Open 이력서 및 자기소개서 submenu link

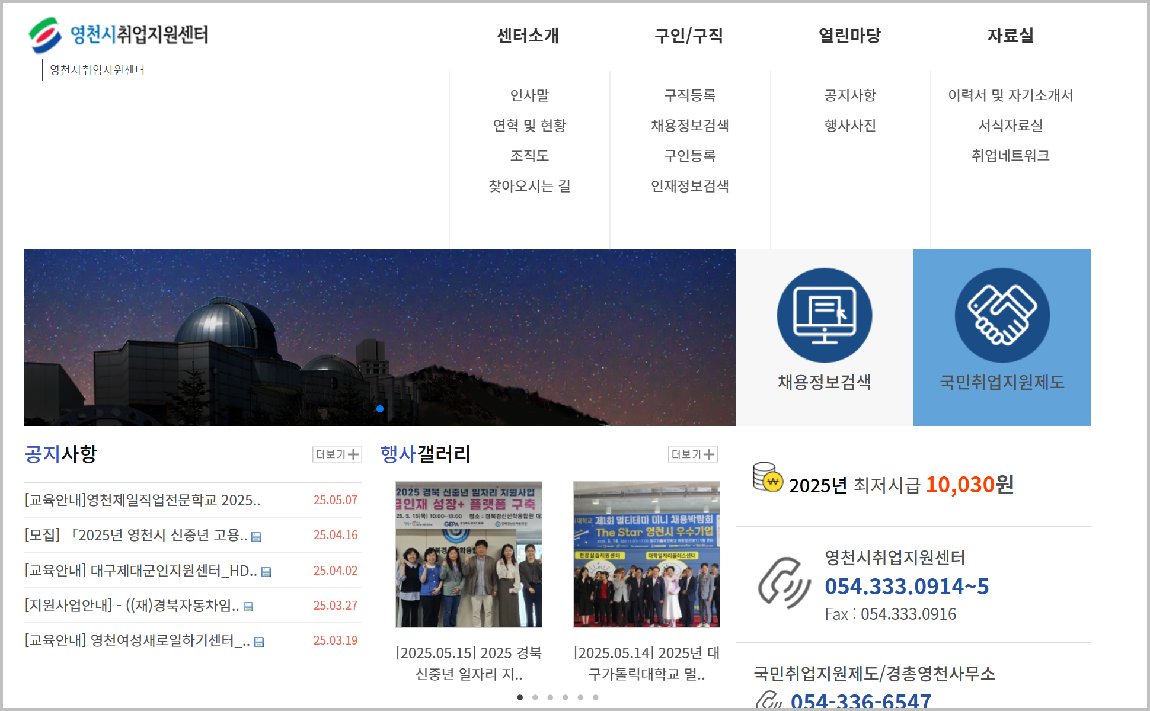tap(1010, 95)
